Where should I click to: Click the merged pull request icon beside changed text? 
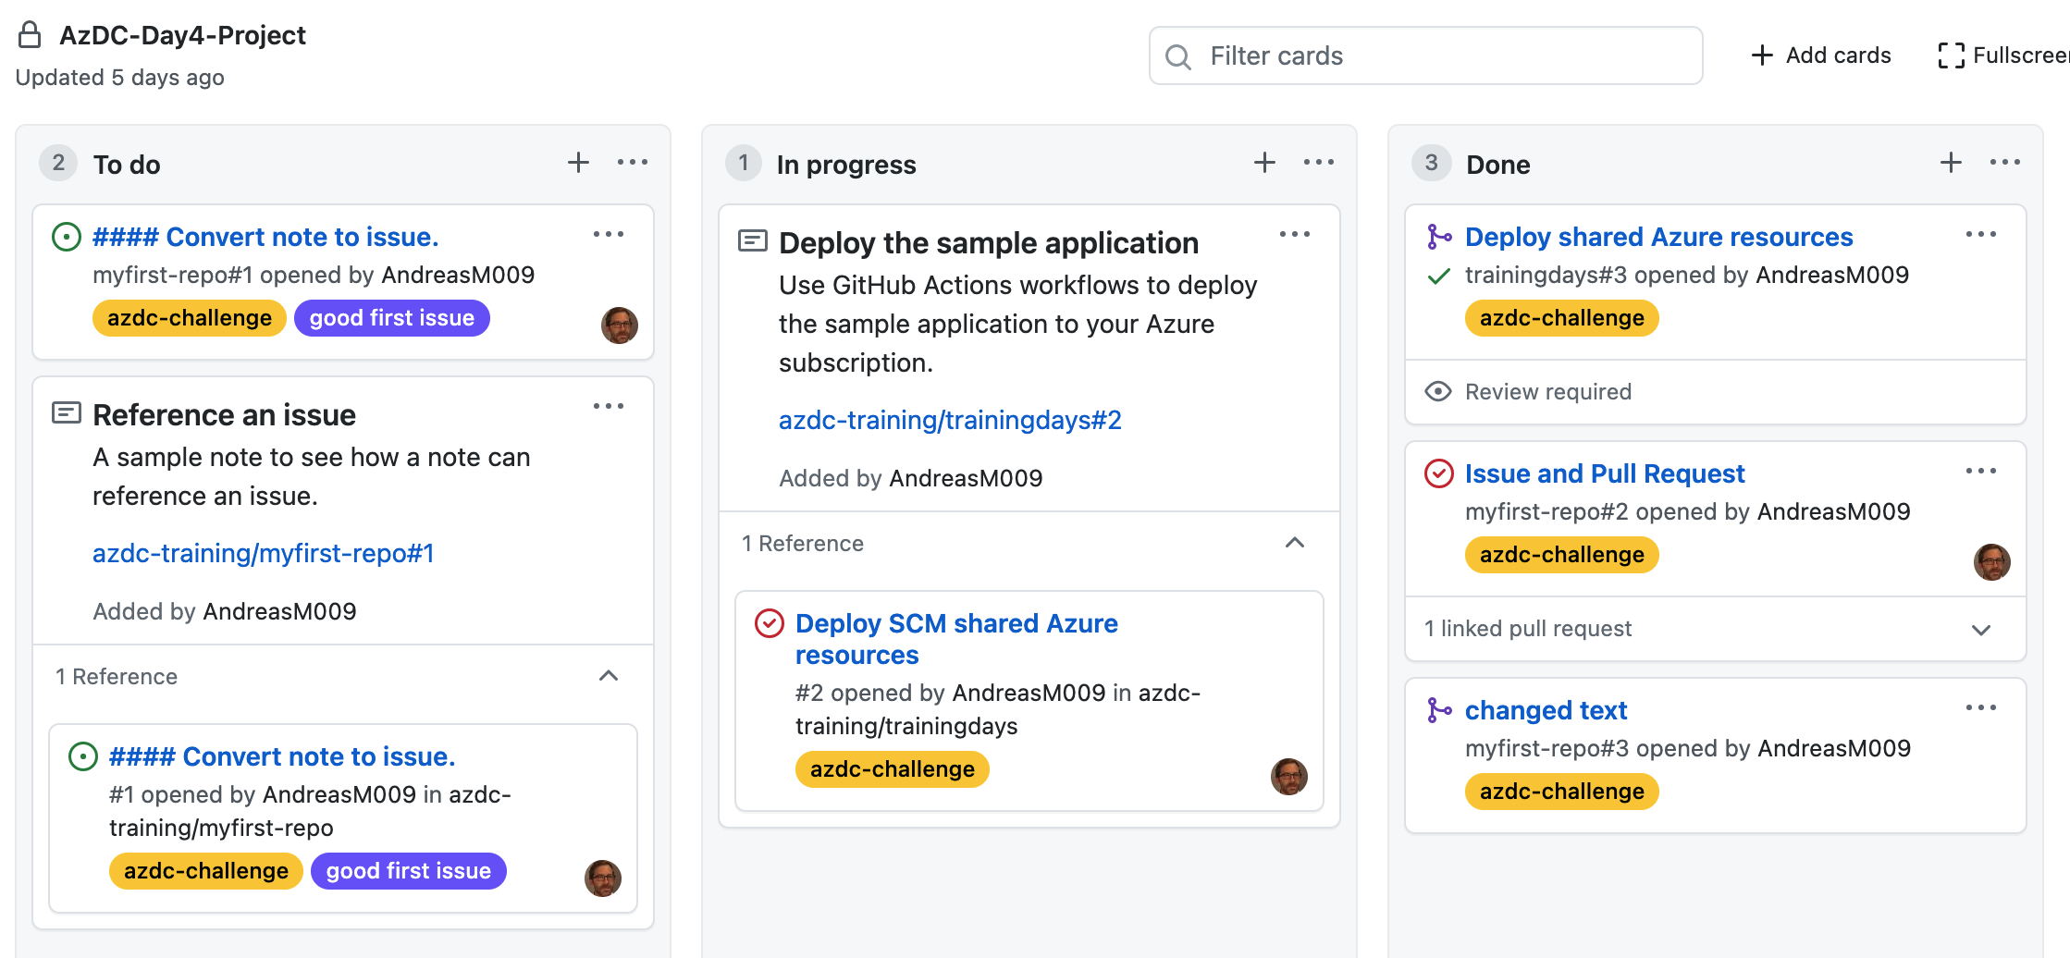[1439, 710]
